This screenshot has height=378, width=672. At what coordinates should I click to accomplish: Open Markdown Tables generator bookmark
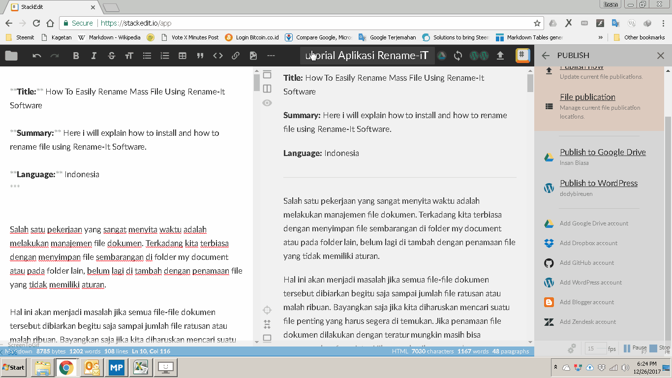pos(529,37)
